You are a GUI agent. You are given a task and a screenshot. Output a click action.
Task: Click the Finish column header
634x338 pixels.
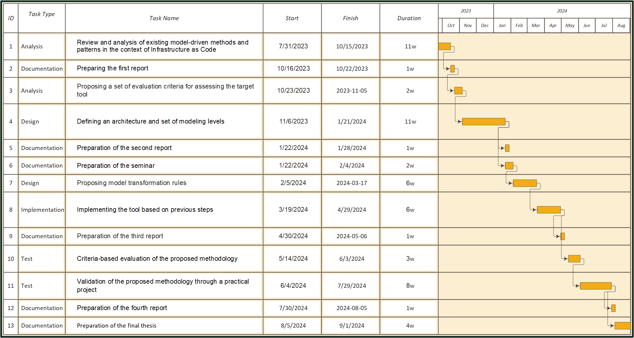pyautogui.click(x=350, y=18)
